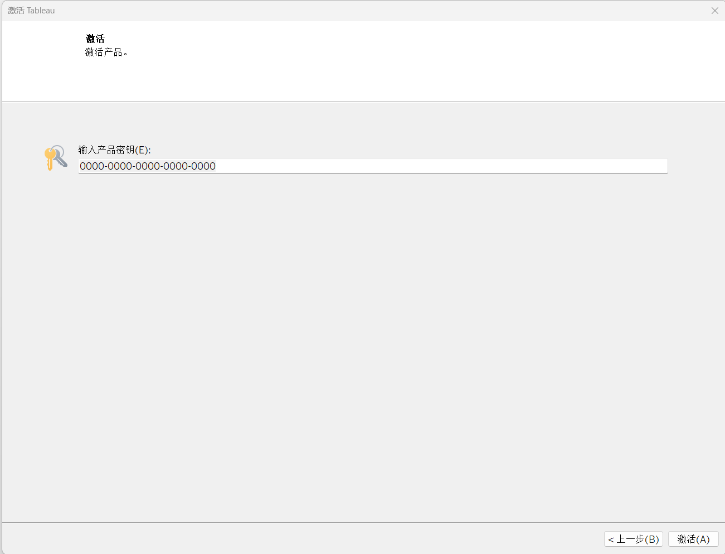Viewport: 725px width, 554px height.
Task: Close the 激活 Tableau dialog
Action: pos(714,11)
